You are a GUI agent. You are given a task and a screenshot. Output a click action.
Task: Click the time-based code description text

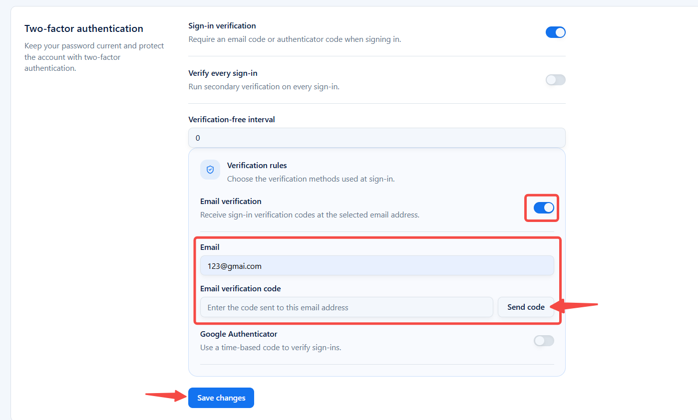[x=271, y=348]
